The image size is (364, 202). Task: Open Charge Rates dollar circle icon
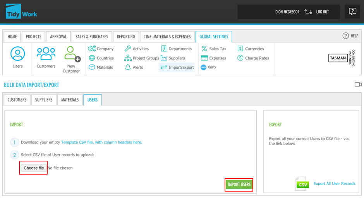click(240, 58)
